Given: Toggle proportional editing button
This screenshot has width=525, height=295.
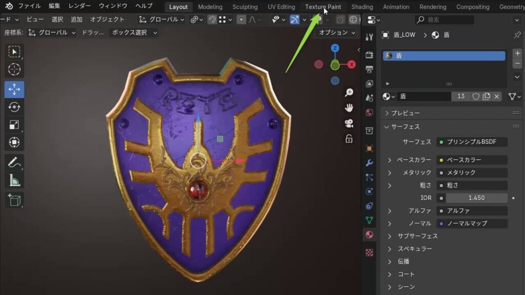Looking at the screenshot, I should 241,20.
